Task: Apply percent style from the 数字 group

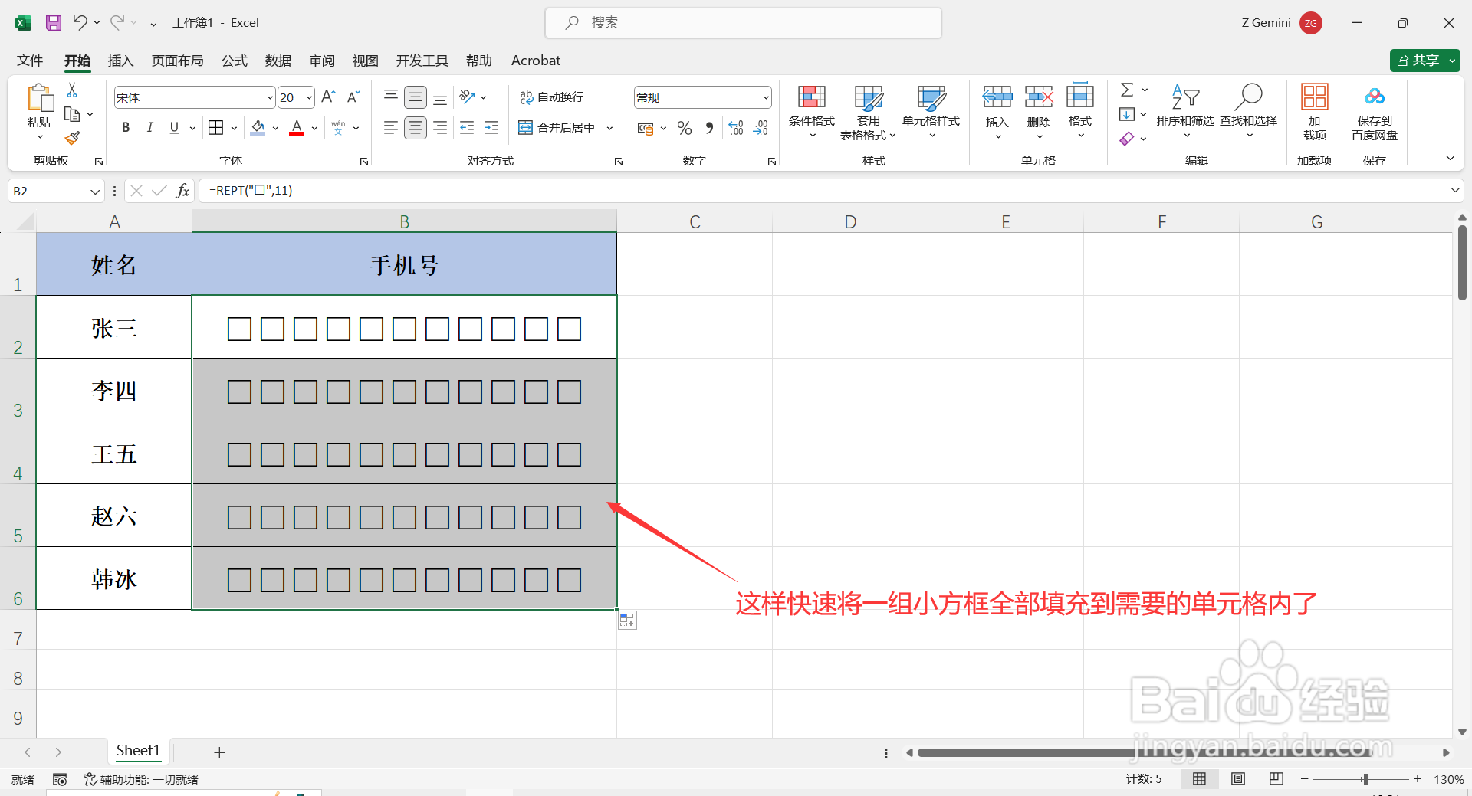Action: pyautogui.click(x=685, y=128)
